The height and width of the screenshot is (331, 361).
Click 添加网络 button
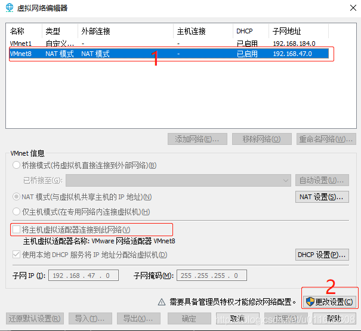(198, 139)
